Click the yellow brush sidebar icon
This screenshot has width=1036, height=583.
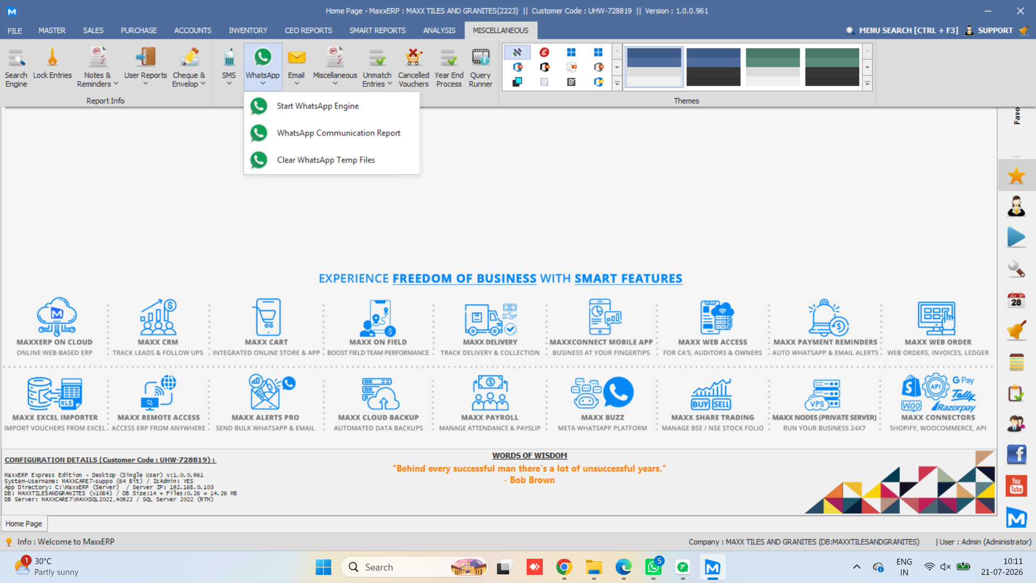pyautogui.click(x=1017, y=330)
